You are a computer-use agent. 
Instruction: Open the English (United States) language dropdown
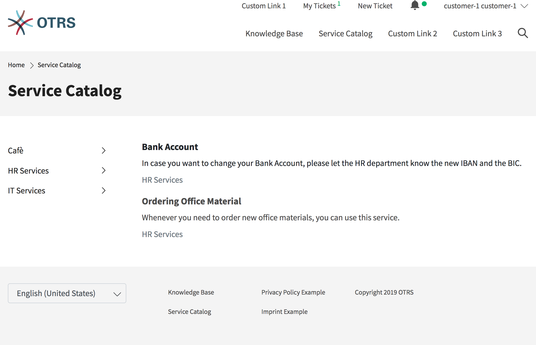click(67, 293)
